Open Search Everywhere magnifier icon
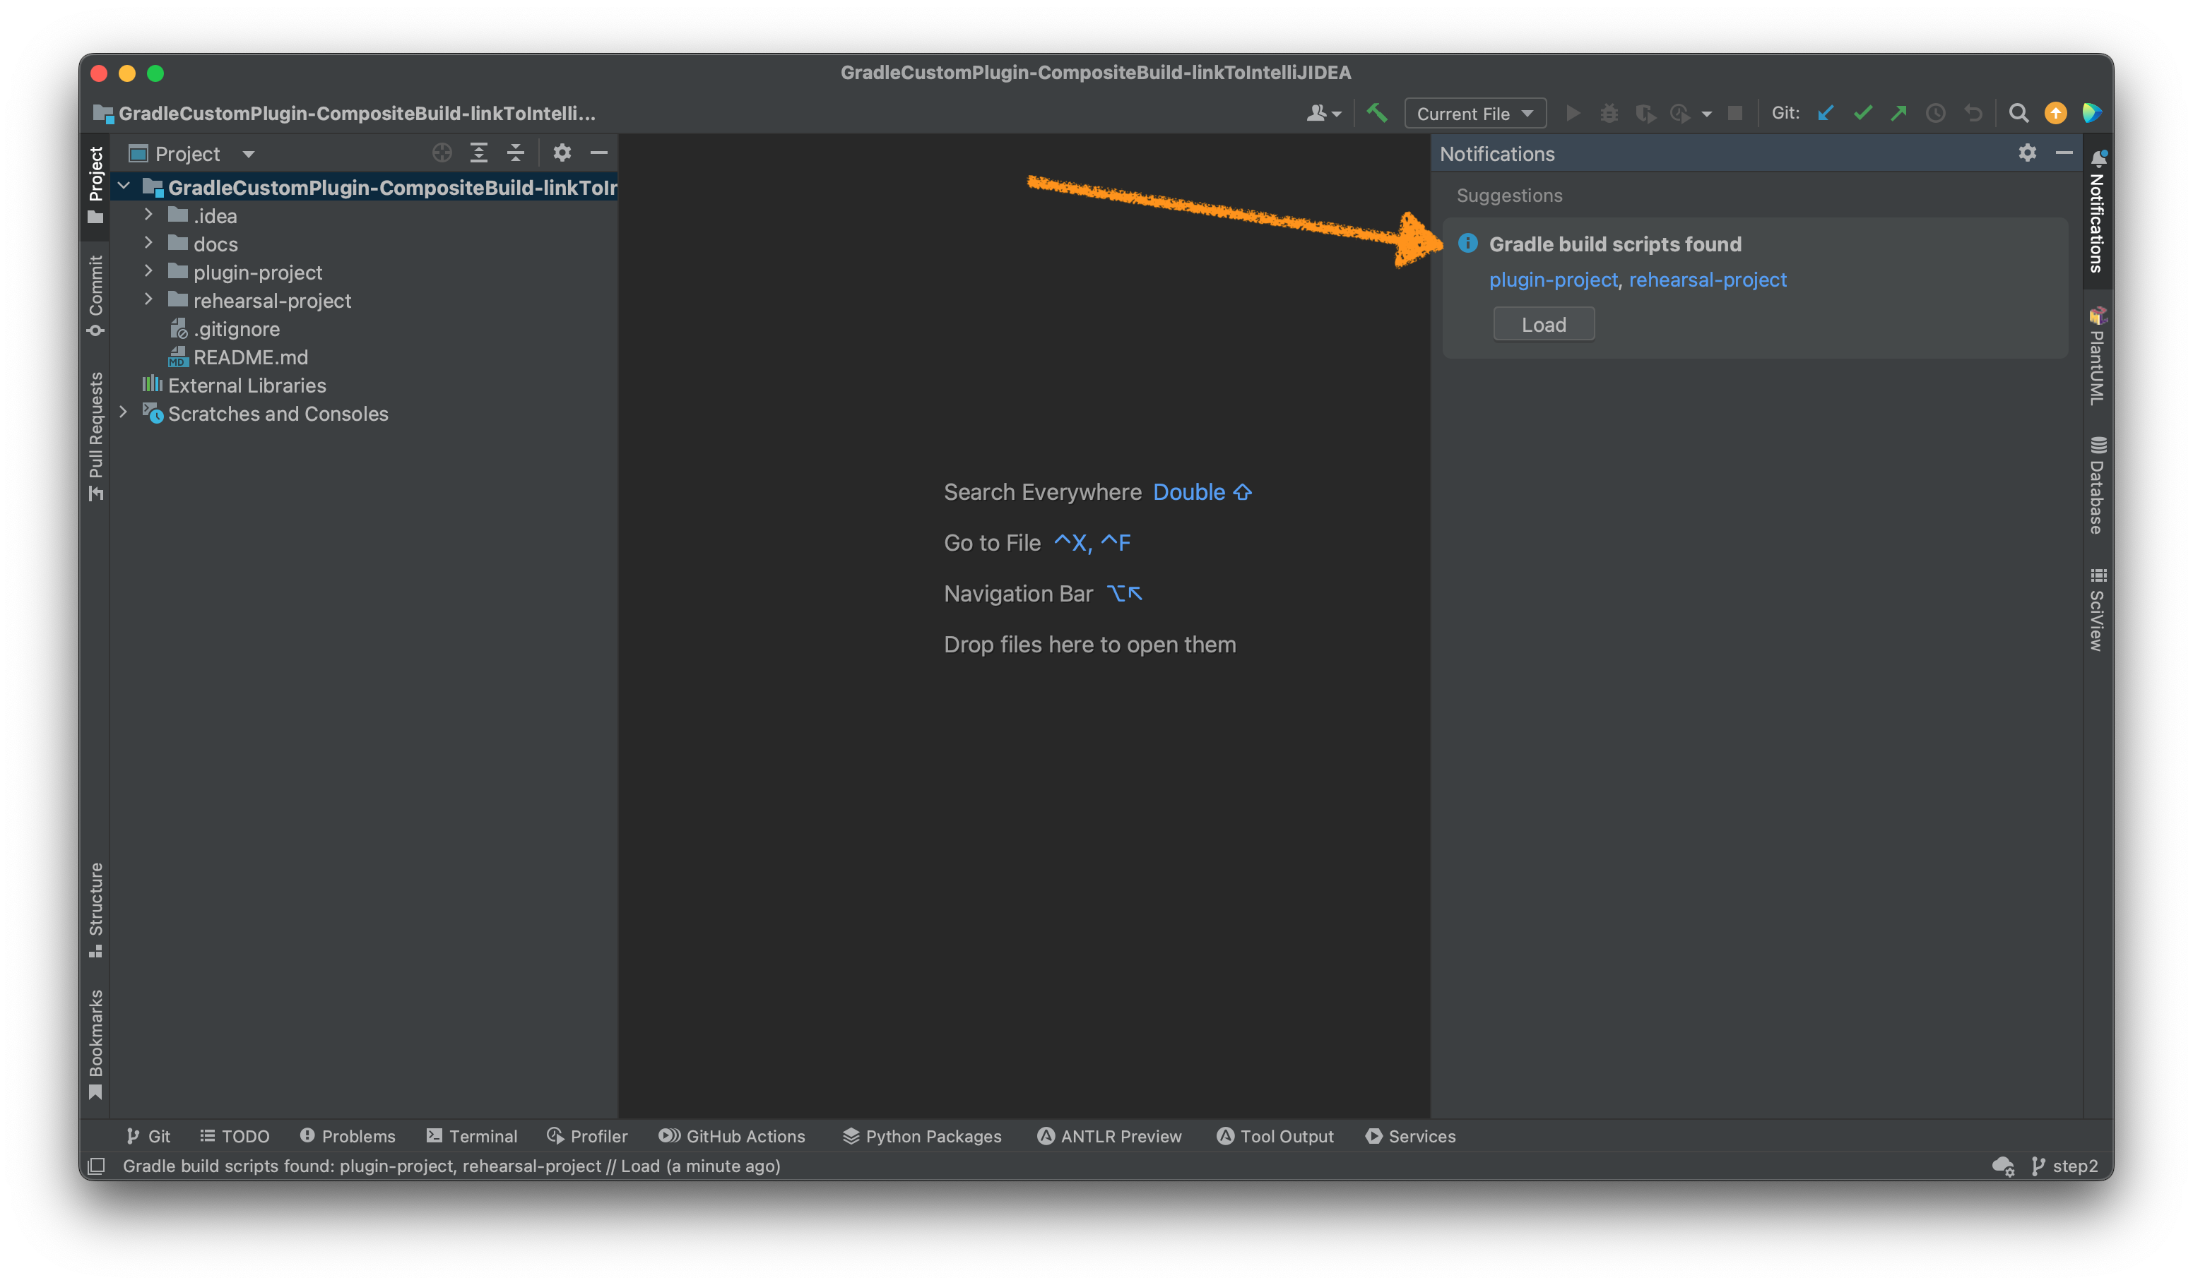2193x1285 pixels. point(2019,113)
